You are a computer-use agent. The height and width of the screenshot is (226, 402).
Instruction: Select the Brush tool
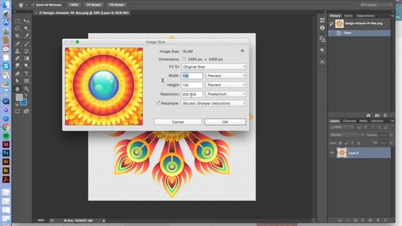pyautogui.click(x=26, y=43)
